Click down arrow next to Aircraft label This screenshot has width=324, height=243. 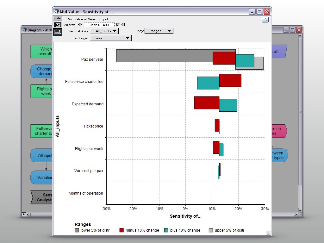80,25
